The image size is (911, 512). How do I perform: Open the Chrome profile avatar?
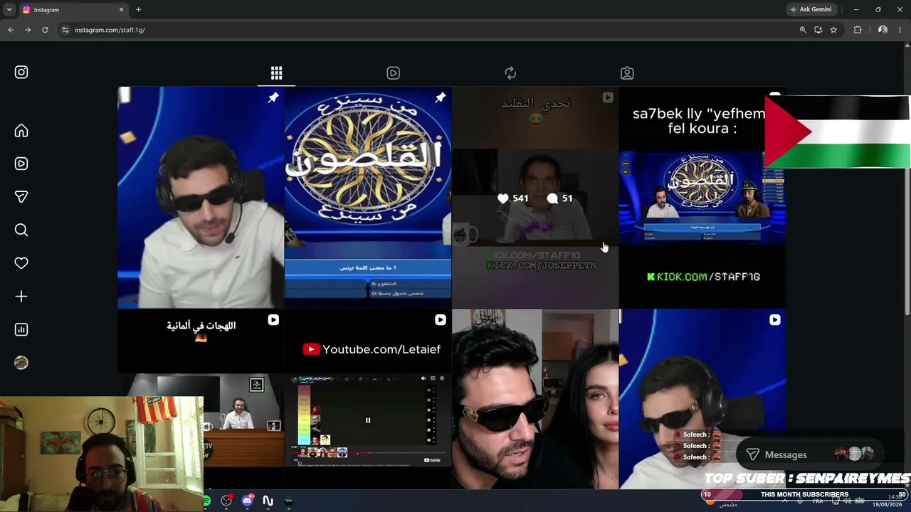883,30
